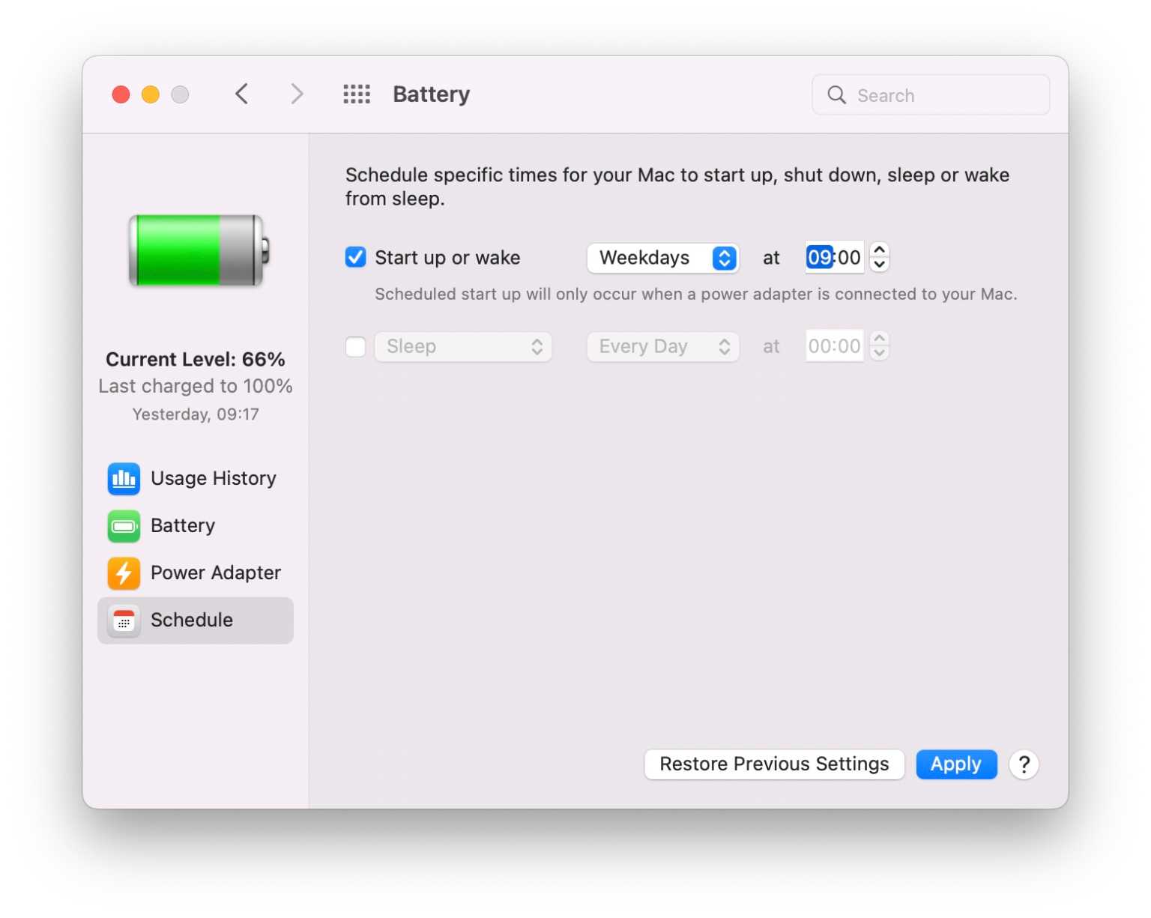Click the forward navigation arrow
This screenshot has width=1151, height=918.
pyautogui.click(x=297, y=94)
